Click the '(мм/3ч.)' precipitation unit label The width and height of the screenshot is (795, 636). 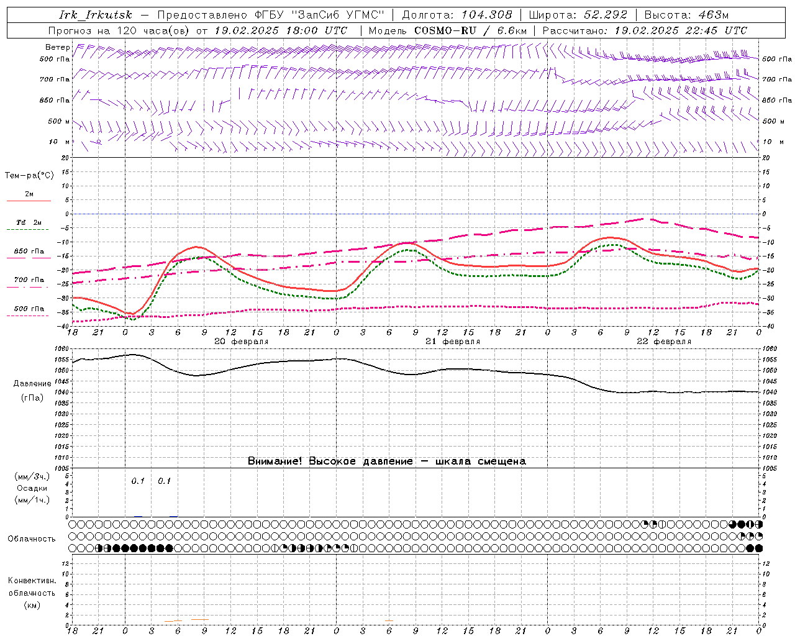coord(32,476)
